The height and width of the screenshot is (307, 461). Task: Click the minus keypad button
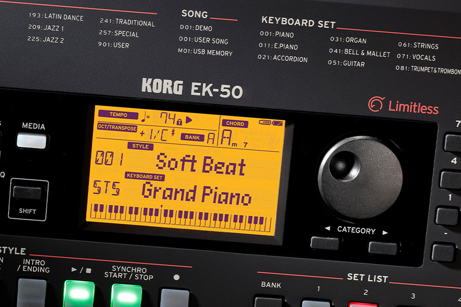pyautogui.click(x=443, y=252)
